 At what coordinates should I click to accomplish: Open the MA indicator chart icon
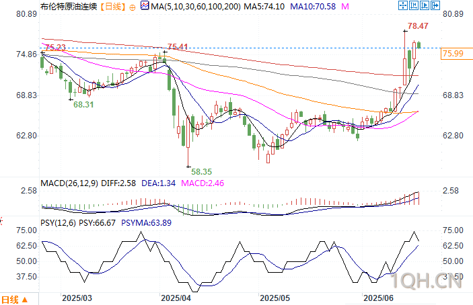point(145,5)
